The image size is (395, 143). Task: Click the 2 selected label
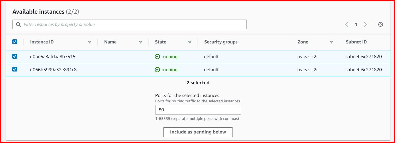click(x=198, y=83)
